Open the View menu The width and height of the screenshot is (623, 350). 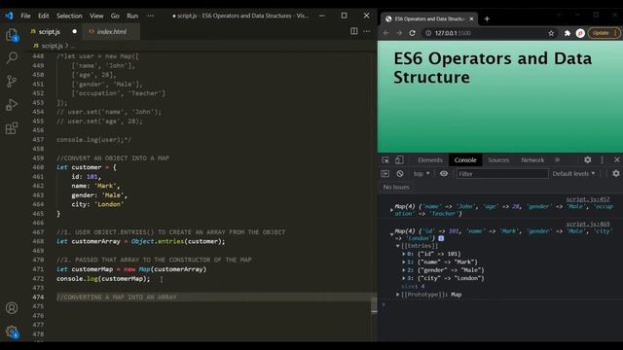(96, 16)
